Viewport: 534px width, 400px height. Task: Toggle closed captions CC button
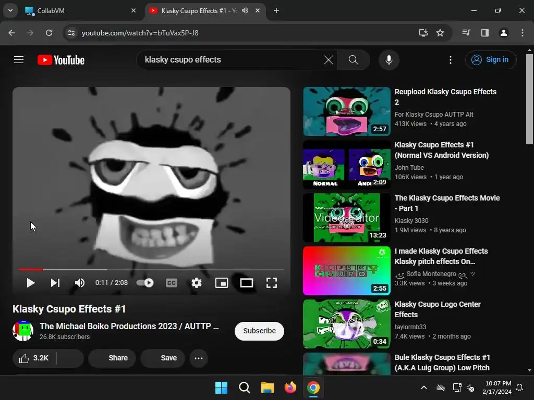tap(171, 283)
